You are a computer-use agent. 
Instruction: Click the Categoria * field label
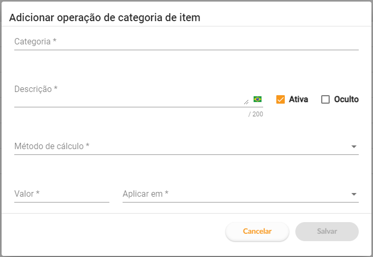click(x=35, y=42)
